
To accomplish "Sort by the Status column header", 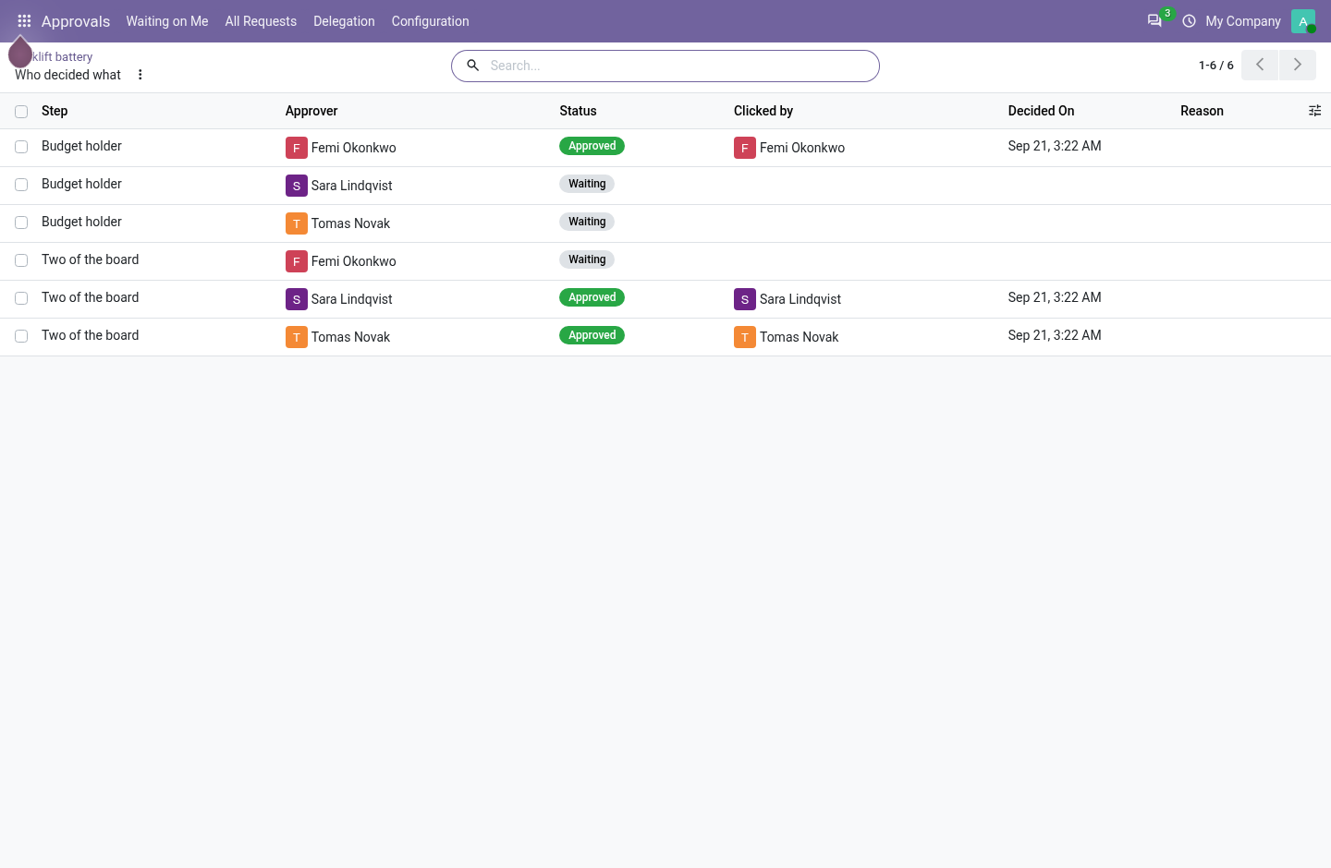I will pyautogui.click(x=578, y=111).
